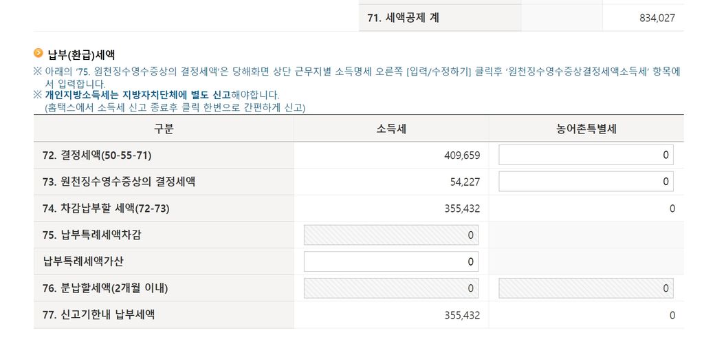715x355 pixels.
Task: Select the 73. 원천징수영수증상의 결정세액 농어촌특별세 input
Action: [586, 182]
